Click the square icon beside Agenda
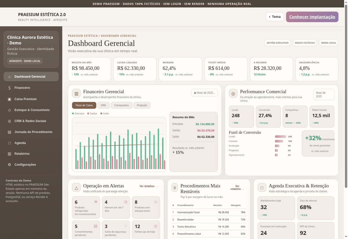The height and width of the screenshot is (239, 348). (10, 143)
